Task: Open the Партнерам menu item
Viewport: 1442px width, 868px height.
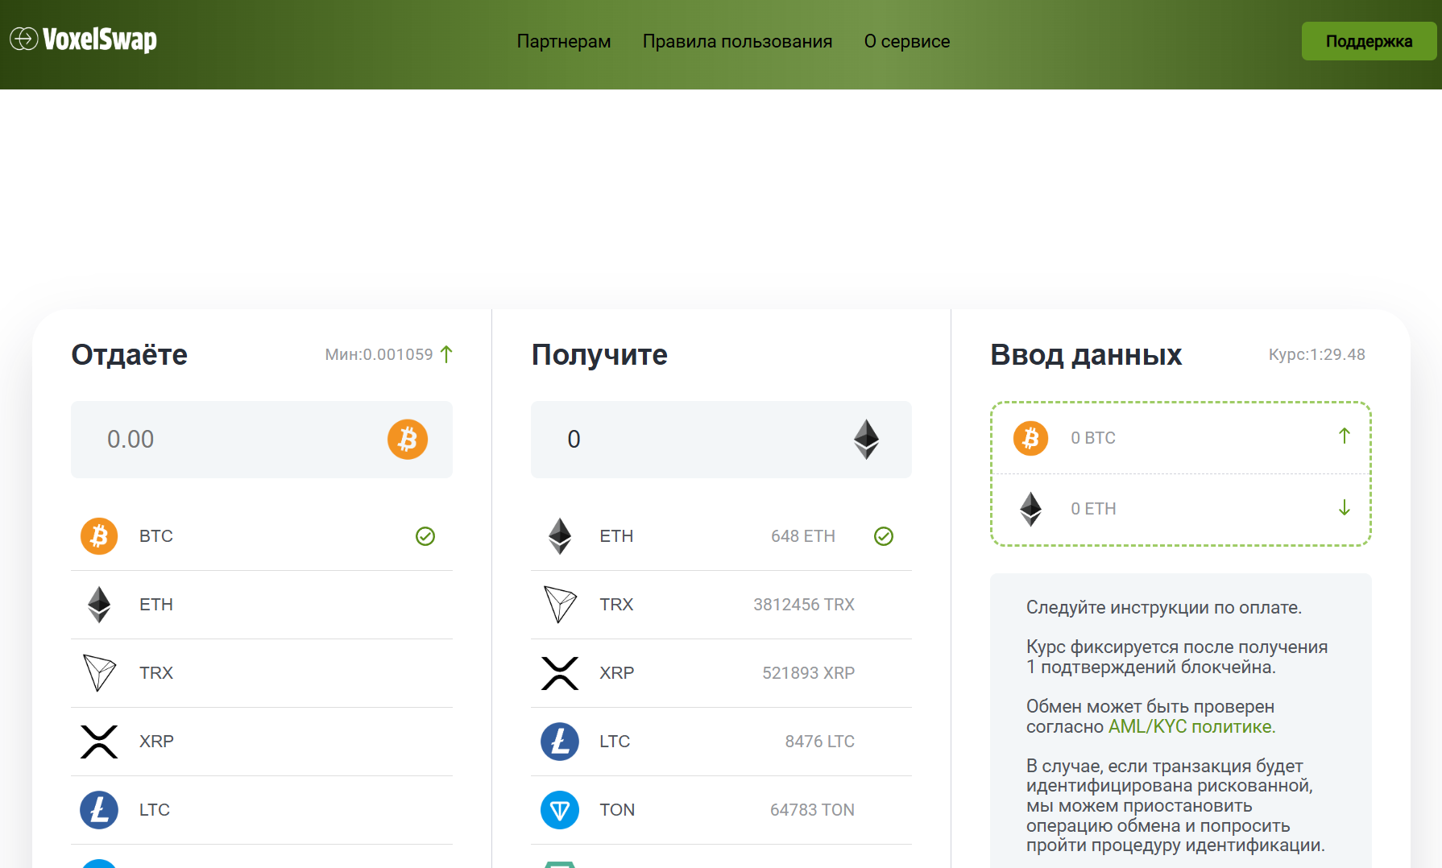Action: click(564, 41)
